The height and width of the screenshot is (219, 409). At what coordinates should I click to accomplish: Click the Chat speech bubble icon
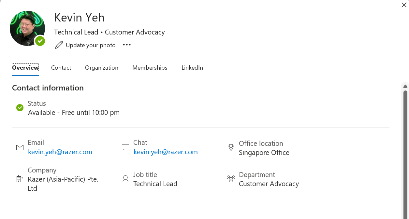(125, 147)
